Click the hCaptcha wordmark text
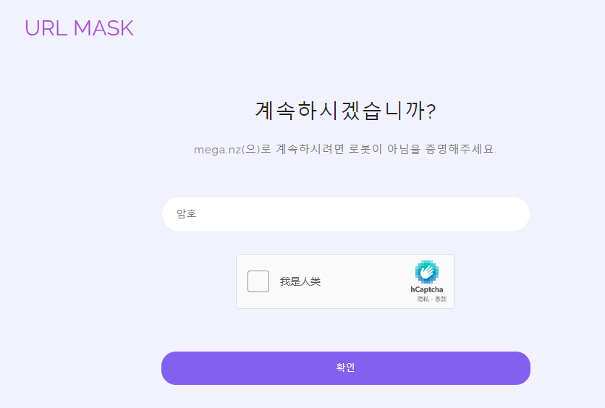605x408 pixels. pyautogui.click(x=427, y=289)
